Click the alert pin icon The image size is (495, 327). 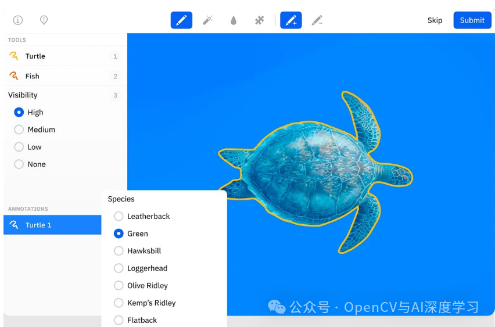pos(44,20)
